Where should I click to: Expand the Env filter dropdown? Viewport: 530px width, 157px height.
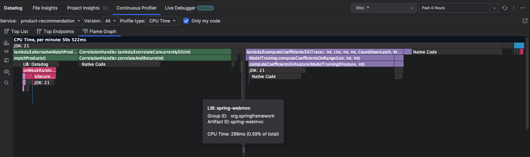pyautogui.click(x=384, y=8)
